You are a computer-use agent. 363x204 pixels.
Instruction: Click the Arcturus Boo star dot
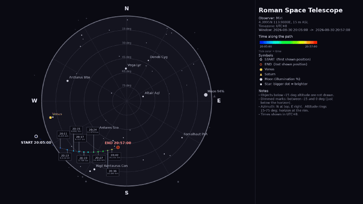[x=68, y=81]
